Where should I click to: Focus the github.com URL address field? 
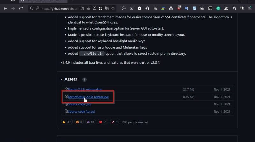(x=60, y=9)
